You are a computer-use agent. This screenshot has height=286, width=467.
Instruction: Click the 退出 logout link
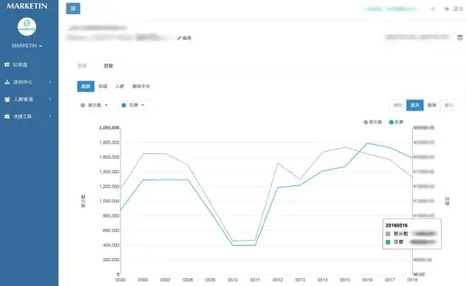tap(458, 9)
